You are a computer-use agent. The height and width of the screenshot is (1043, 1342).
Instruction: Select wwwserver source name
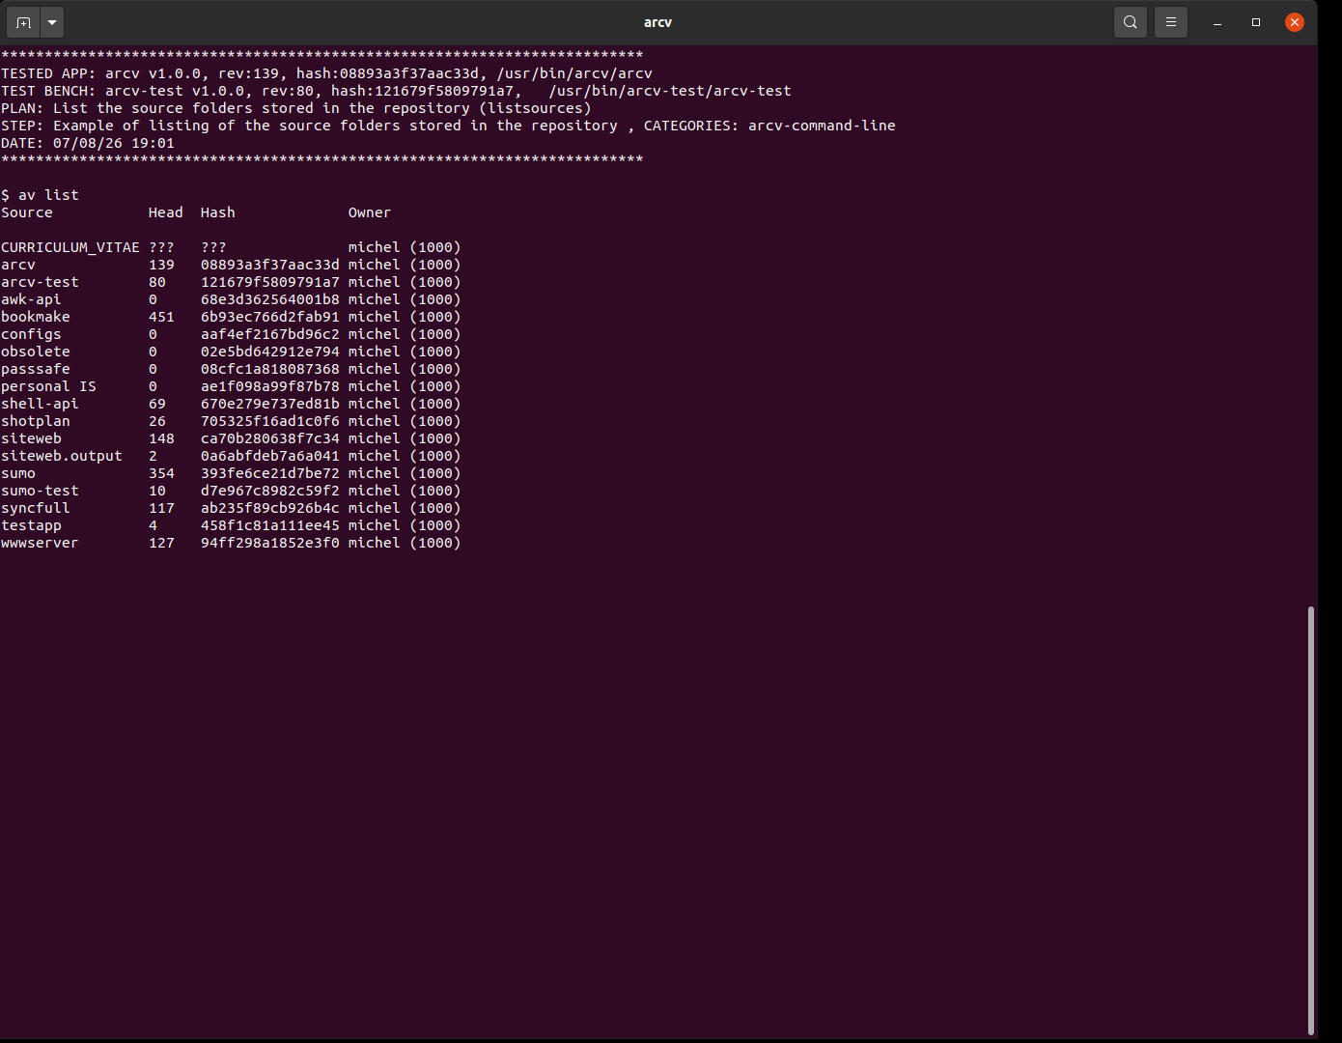pos(40,543)
